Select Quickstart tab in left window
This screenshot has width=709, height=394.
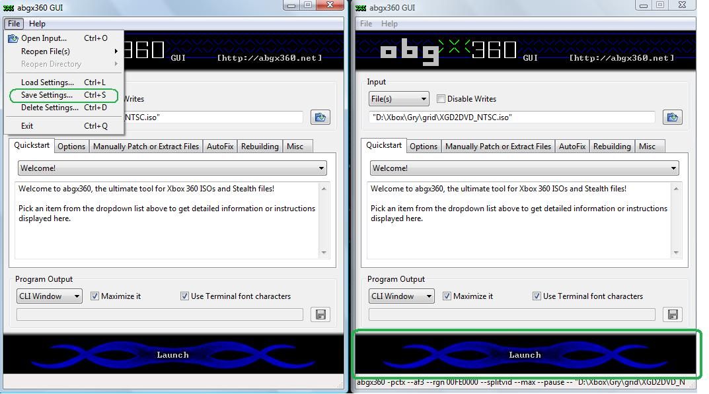pos(32,145)
